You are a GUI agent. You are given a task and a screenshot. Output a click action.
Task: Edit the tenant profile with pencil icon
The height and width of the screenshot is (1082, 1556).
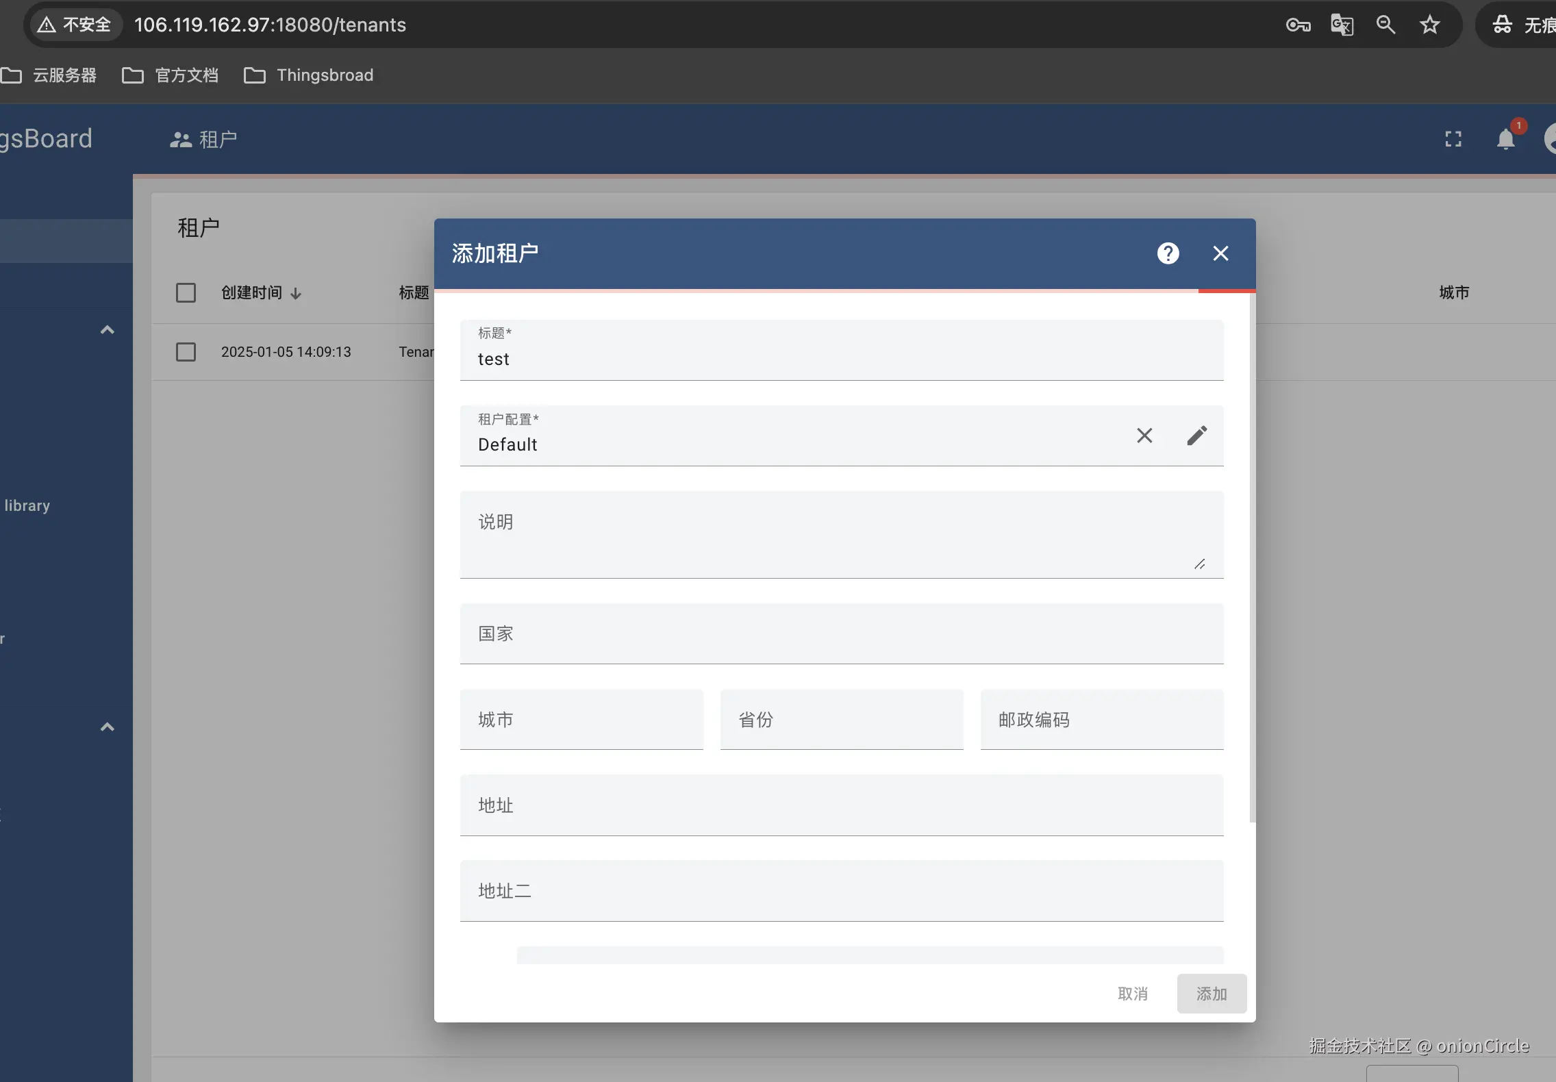[1196, 436]
